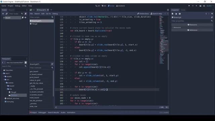Close the Board(*) scene tab
Screen dimensions: 215x121
click(x=48, y=10)
